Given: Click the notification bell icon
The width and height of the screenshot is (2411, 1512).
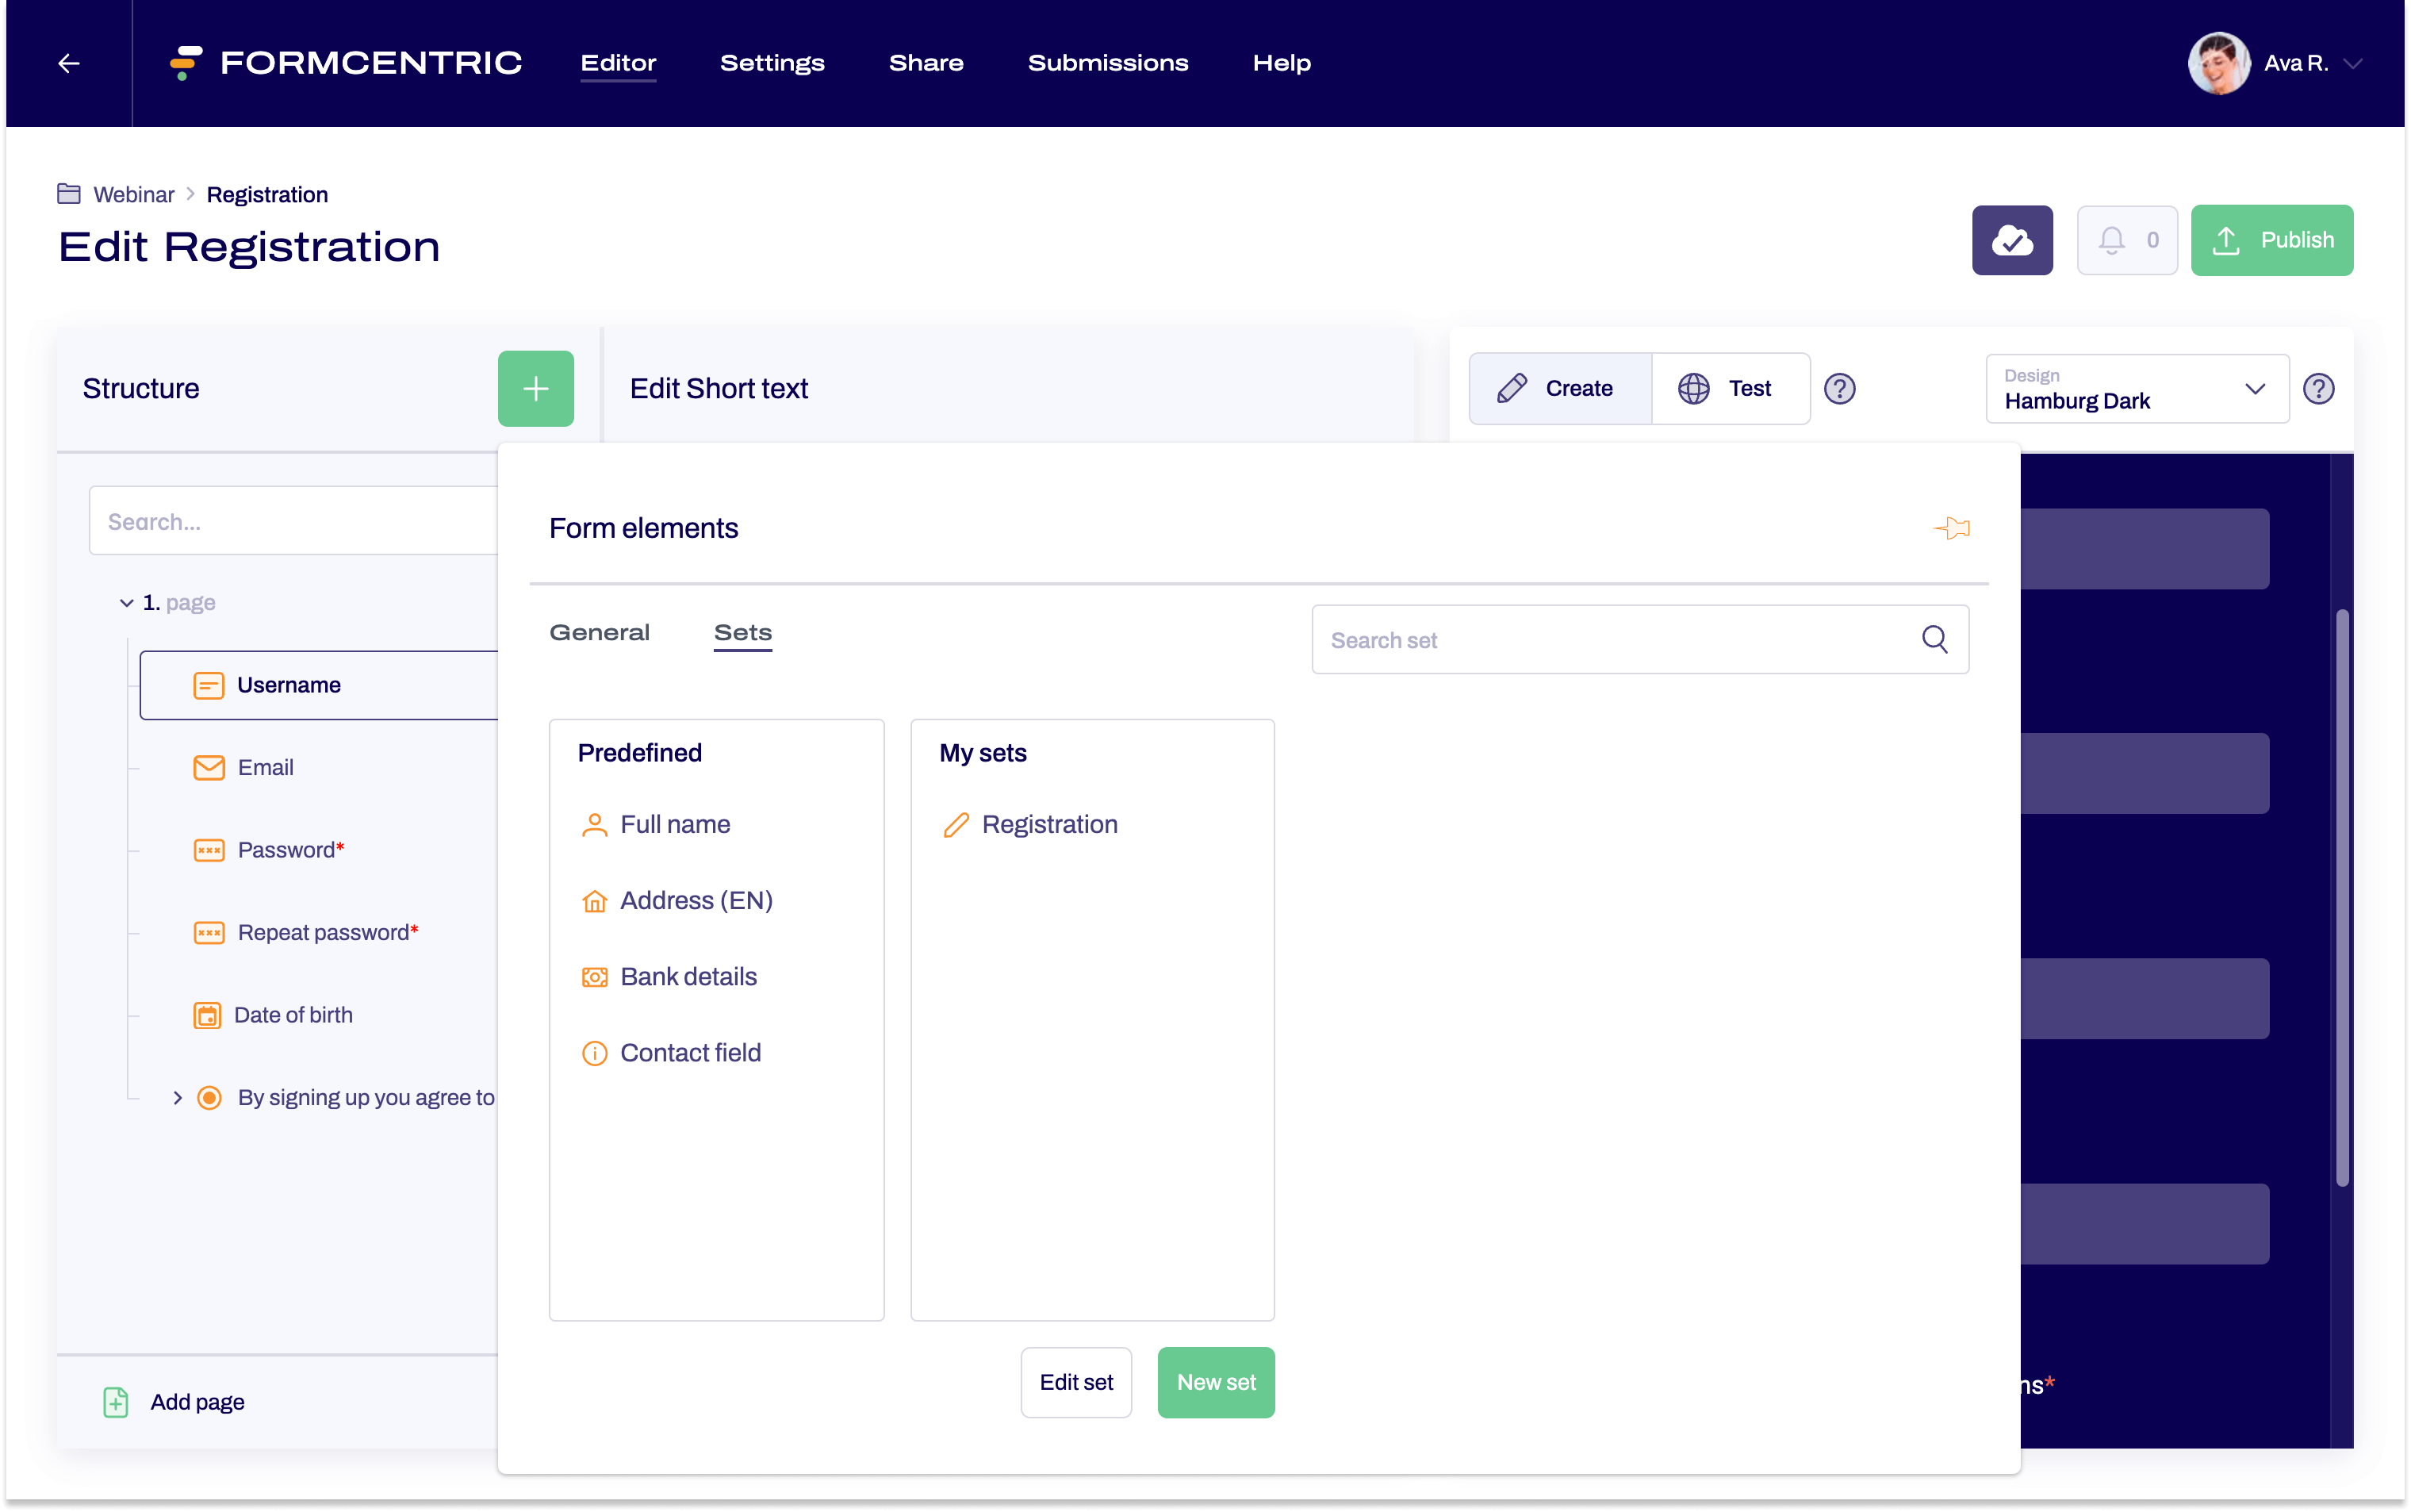Looking at the screenshot, I should tap(2110, 239).
